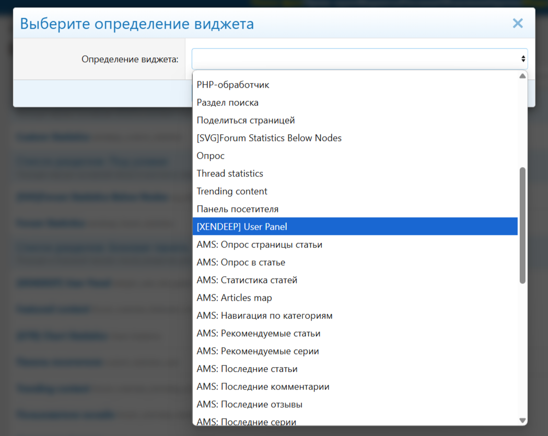The height and width of the screenshot is (436, 548).
Task: Click the dropdown arrows on the select field
Action: 522,59
